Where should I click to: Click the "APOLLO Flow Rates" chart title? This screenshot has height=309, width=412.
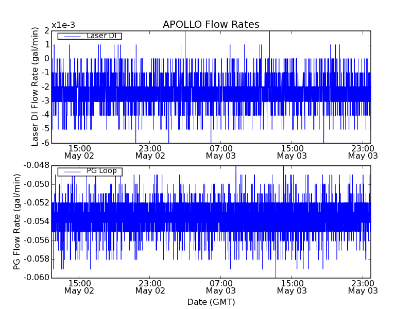pos(211,25)
